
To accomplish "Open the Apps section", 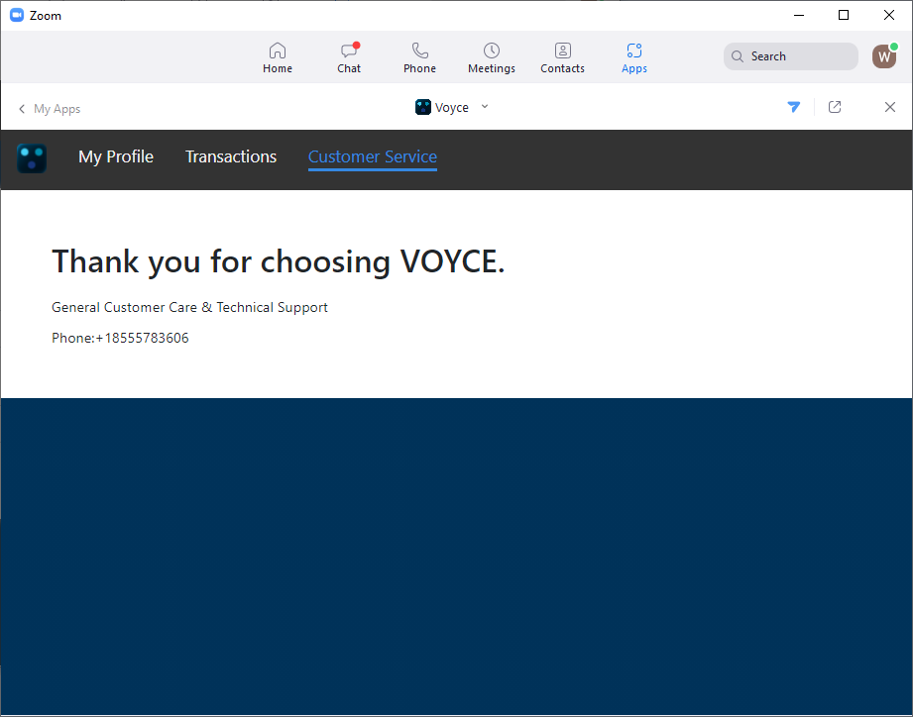I will (633, 56).
